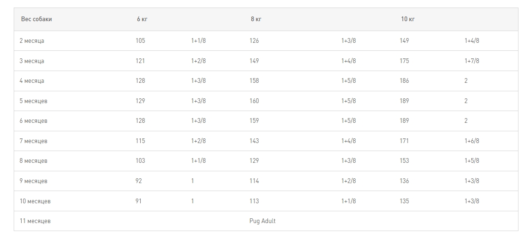Select the "9 месяцев" row label

[33, 181]
